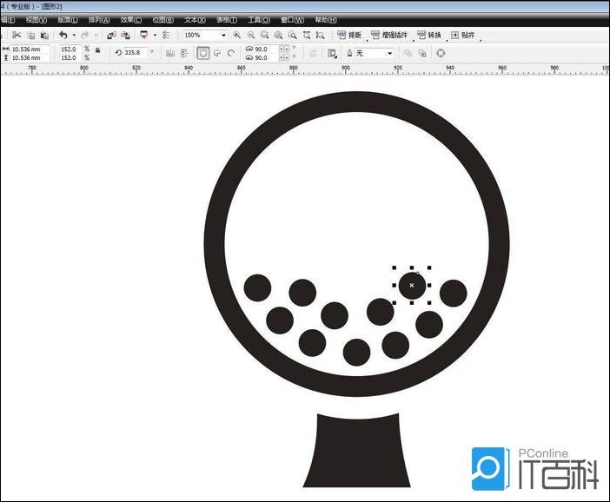610x502 pixels.
Task: Click the selected dot's center X marker
Action: coord(412,286)
